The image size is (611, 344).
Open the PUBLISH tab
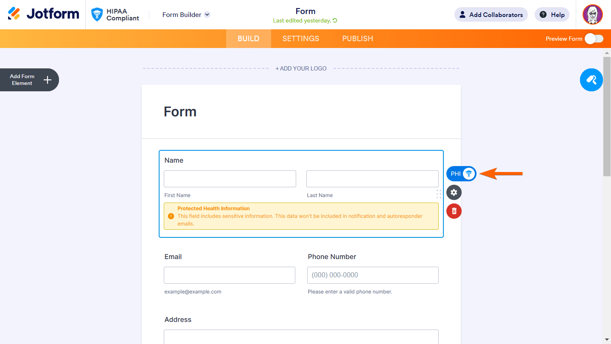tap(358, 39)
